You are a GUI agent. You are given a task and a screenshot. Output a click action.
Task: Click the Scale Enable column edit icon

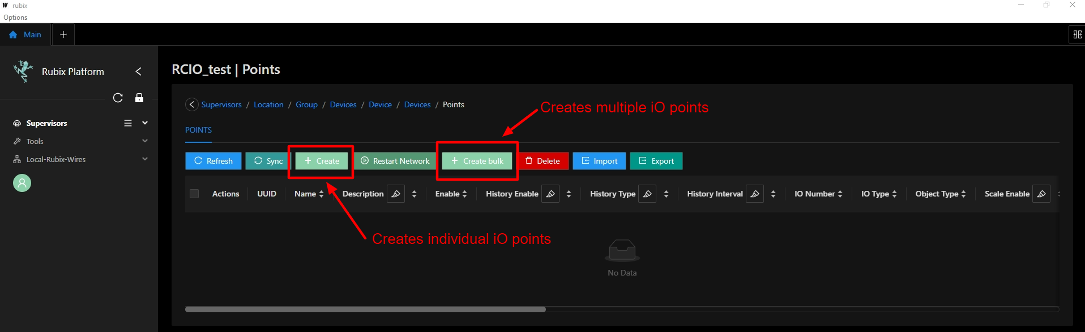[1041, 194]
